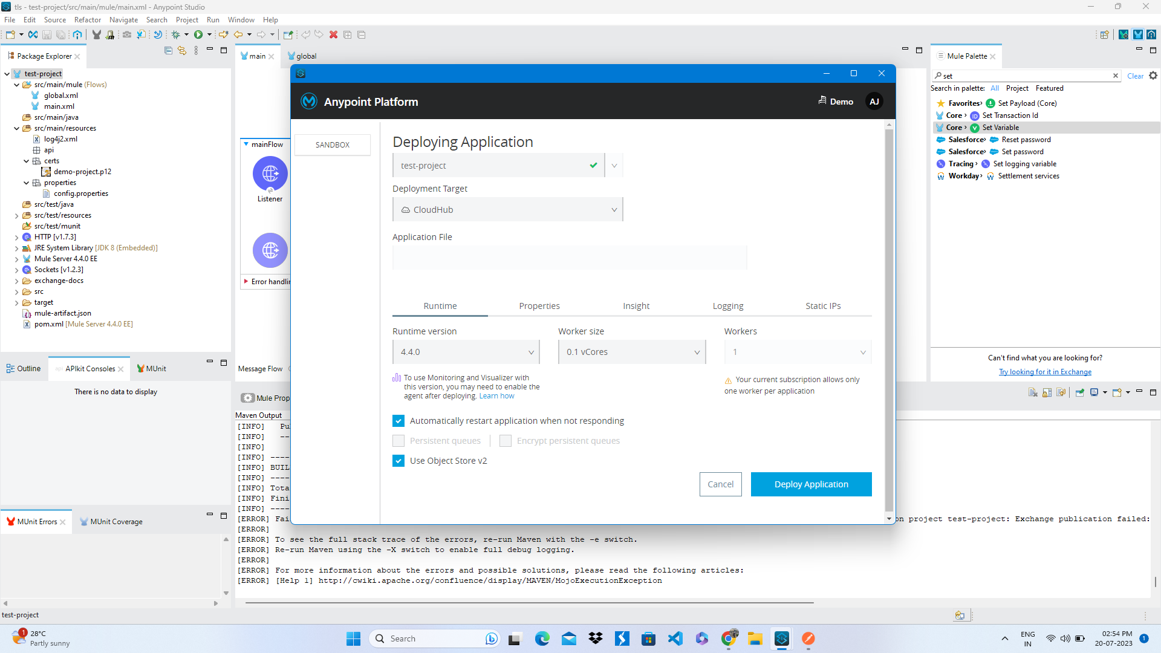
Task: Click the second HTTP component icon in mainFlow
Action: pyautogui.click(x=270, y=250)
